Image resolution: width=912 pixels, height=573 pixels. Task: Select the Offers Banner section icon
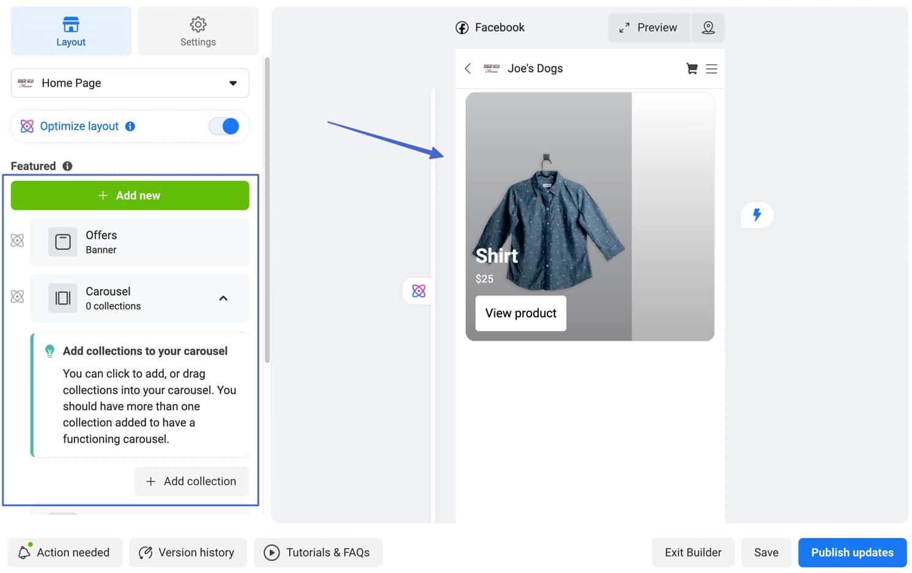coord(62,242)
